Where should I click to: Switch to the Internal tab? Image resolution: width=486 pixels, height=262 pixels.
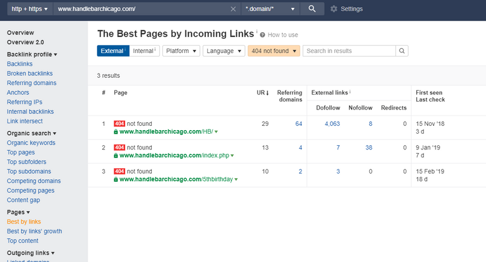(145, 51)
